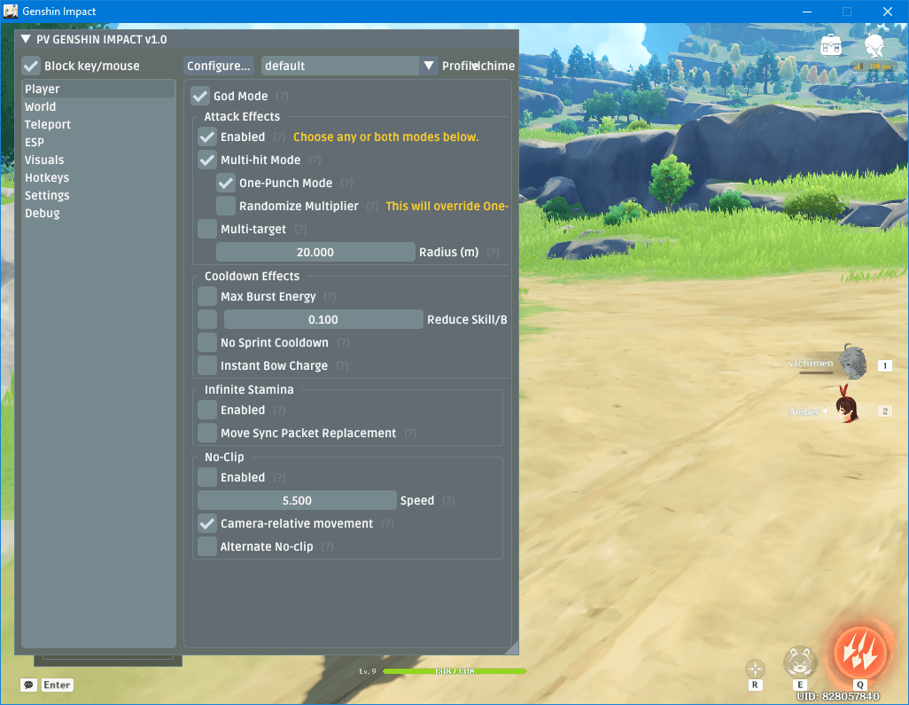Click the aim mode R icon
The width and height of the screenshot is (909, 705).
pyautogui.click(x=755, y=669)
